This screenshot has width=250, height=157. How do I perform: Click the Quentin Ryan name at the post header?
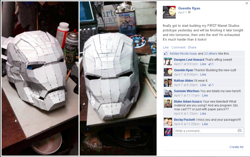tap(189, 8)
